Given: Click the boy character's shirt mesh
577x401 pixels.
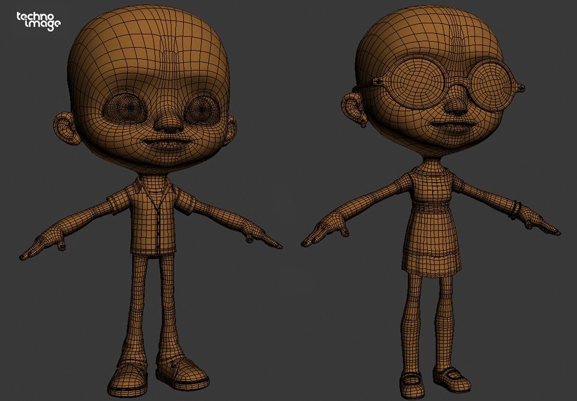Looking at the screenshot, I should (x=151, y=216).
